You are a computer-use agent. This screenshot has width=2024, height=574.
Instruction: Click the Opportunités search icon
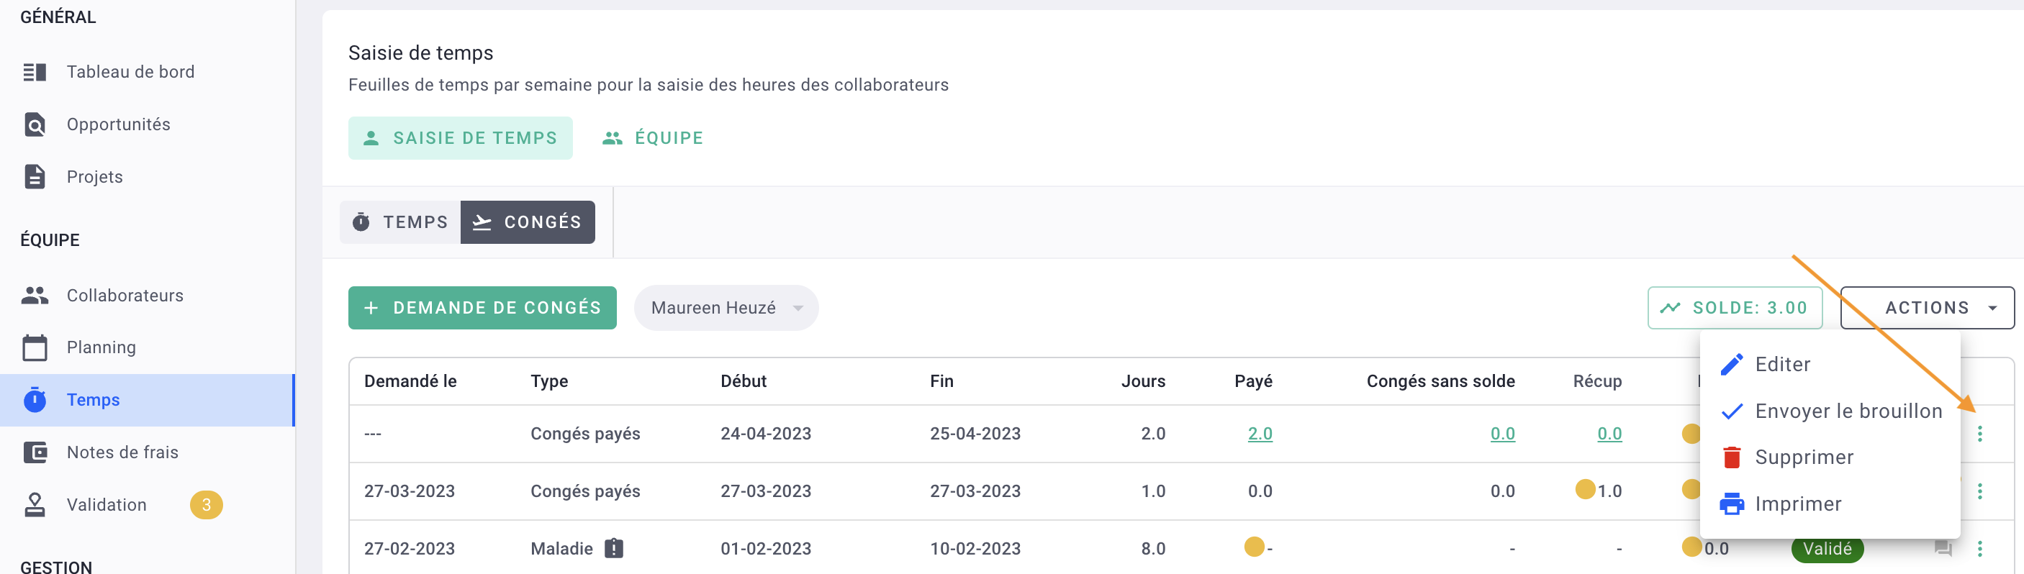pos(35,125)
